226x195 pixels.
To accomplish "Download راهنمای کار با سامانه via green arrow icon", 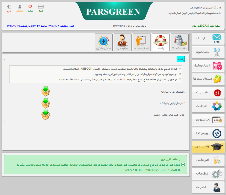I will (46, 91).
